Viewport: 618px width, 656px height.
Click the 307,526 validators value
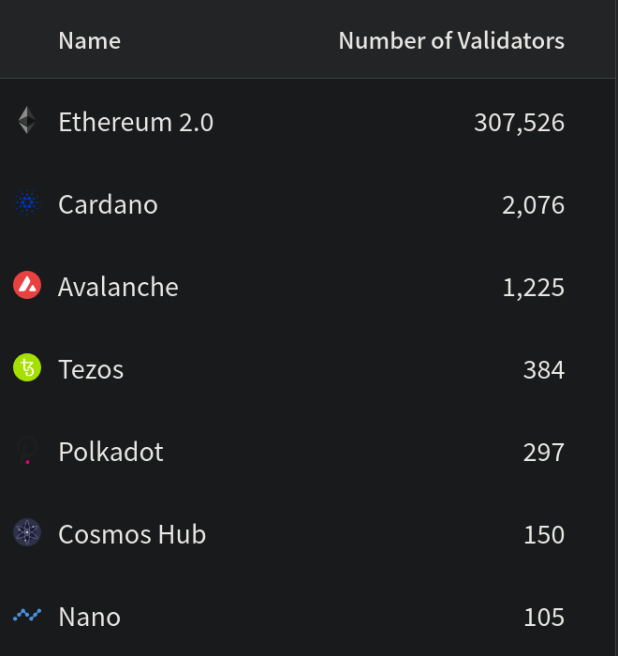pos(519,122)
